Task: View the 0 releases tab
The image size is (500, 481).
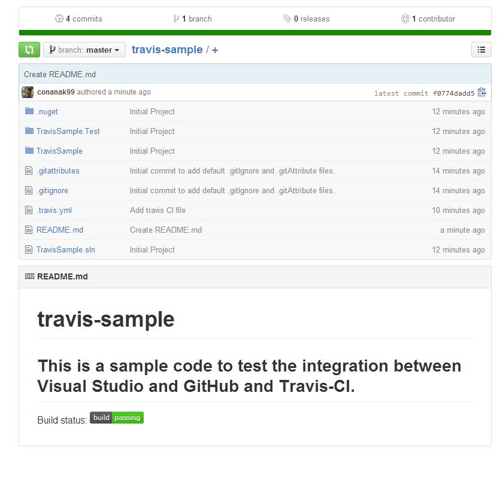Action: tap(306, 19)
